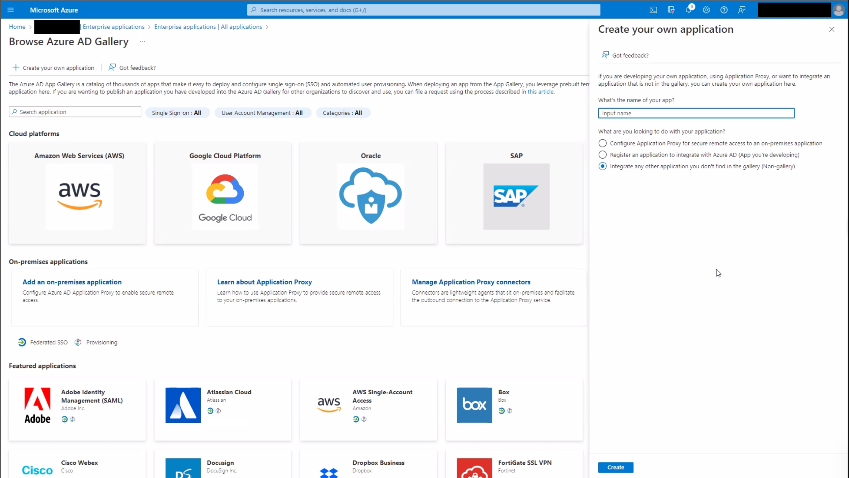Viewport: 849px width, 478px height.
Task: Focus the Search resources, services, and docs bar
Action: [423, 10]
